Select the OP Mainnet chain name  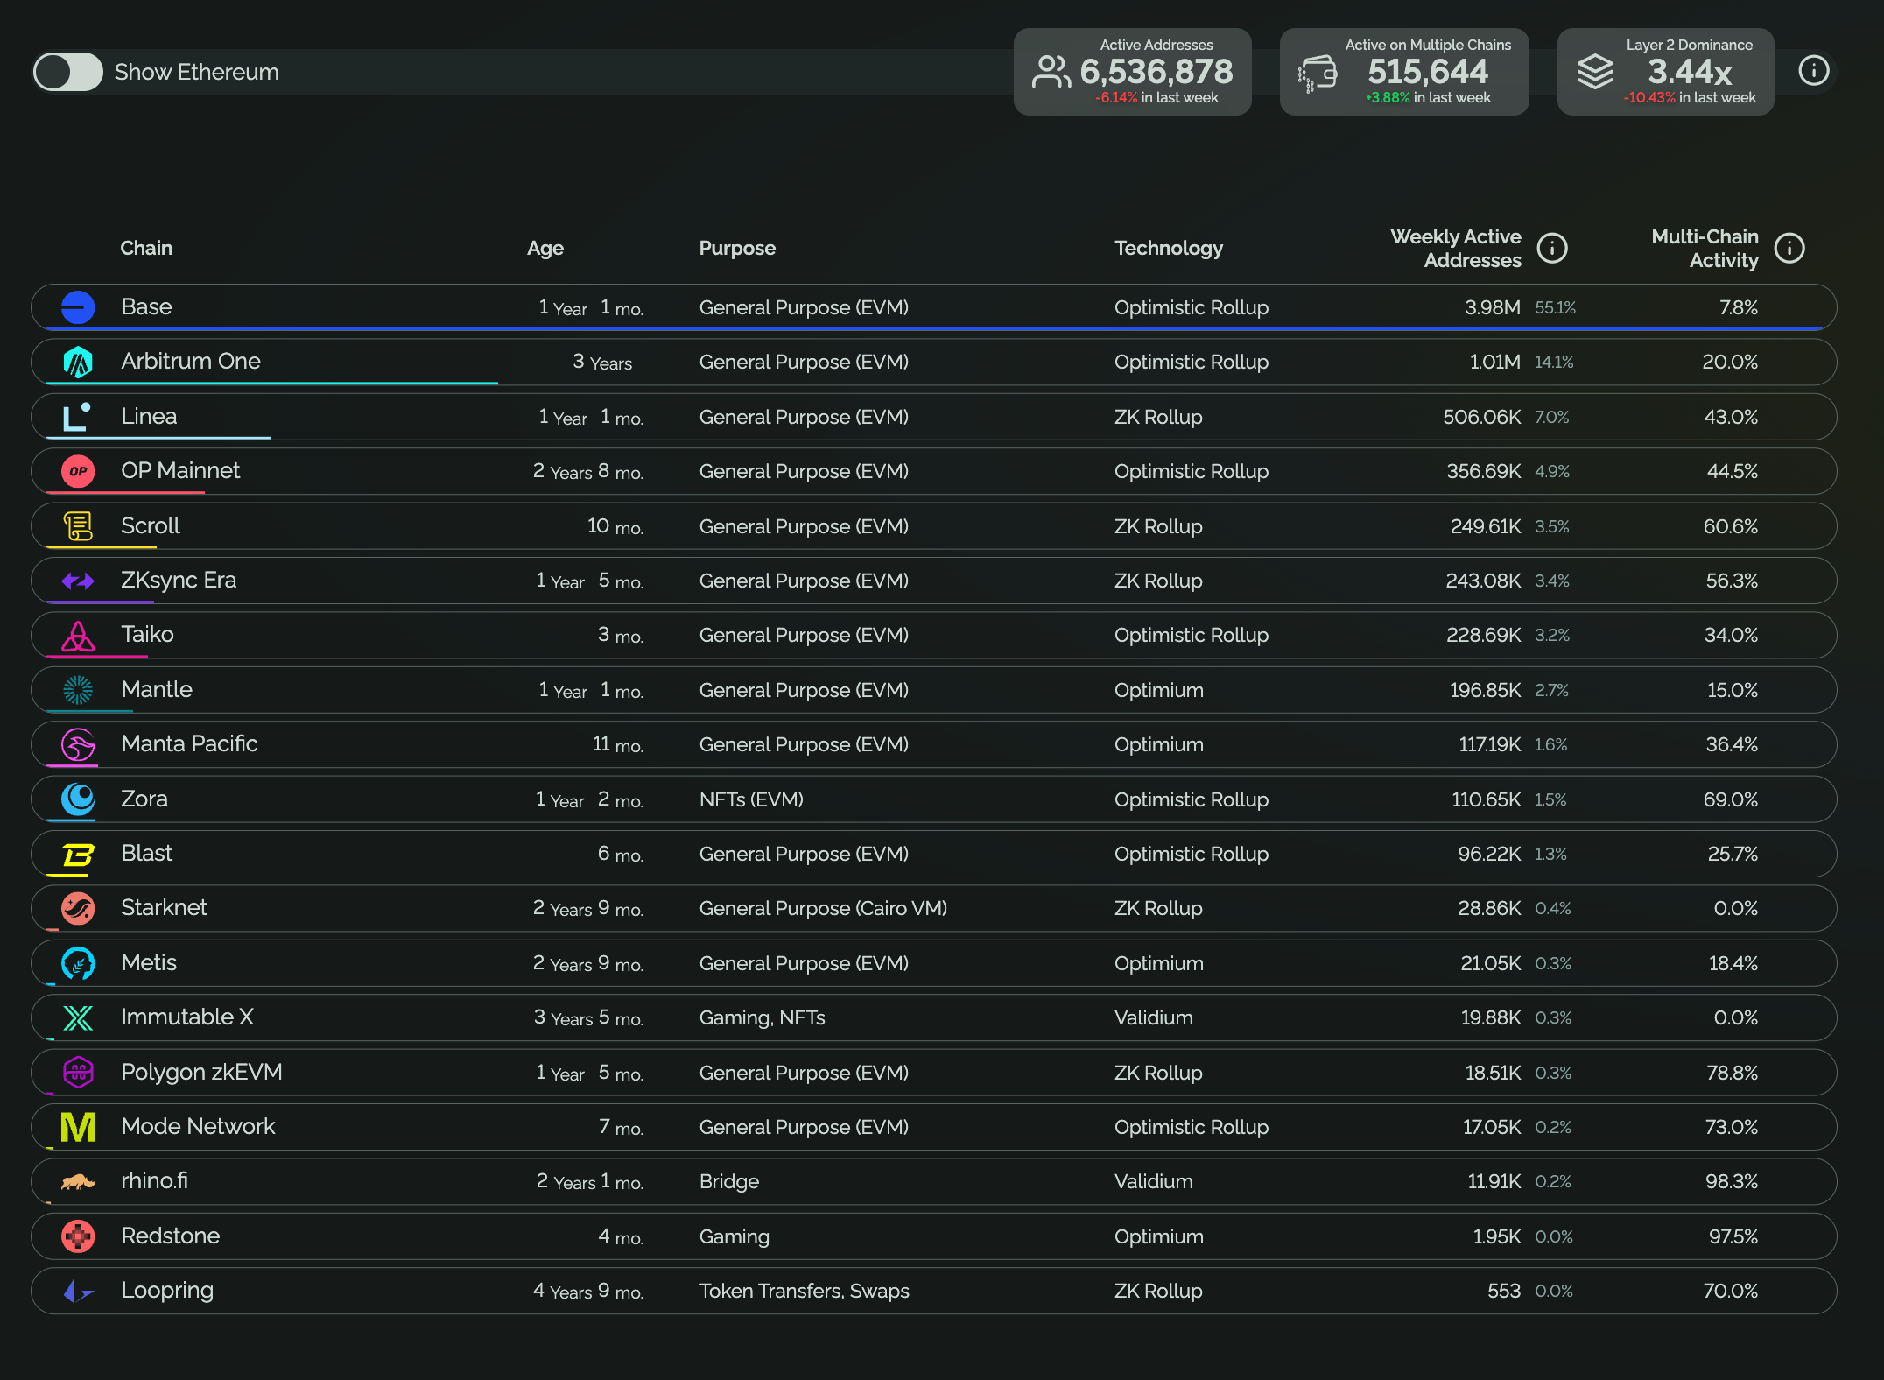click(x=180, y=470)
